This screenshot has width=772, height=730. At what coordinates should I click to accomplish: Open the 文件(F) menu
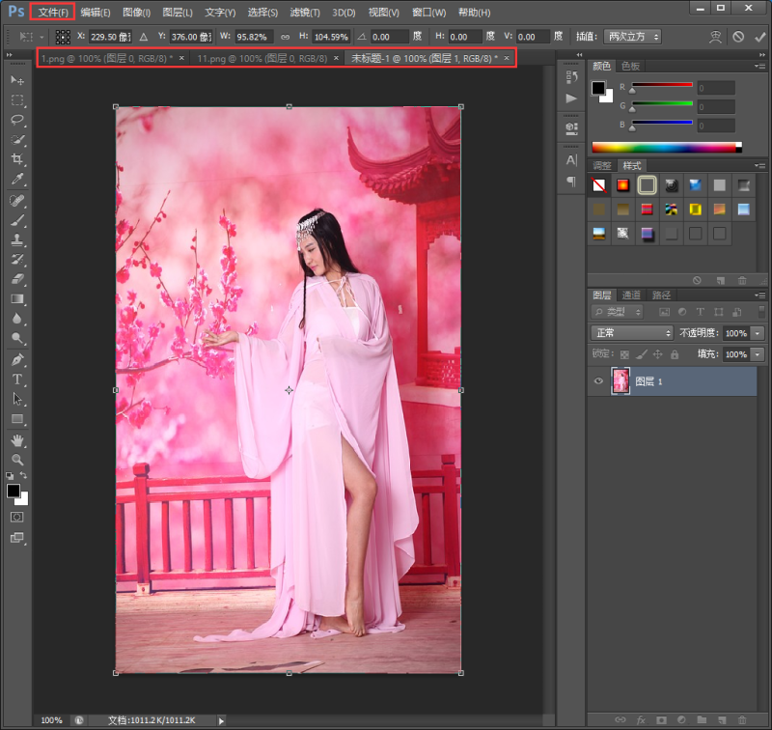pyautogui.click(x=53, y=13)
